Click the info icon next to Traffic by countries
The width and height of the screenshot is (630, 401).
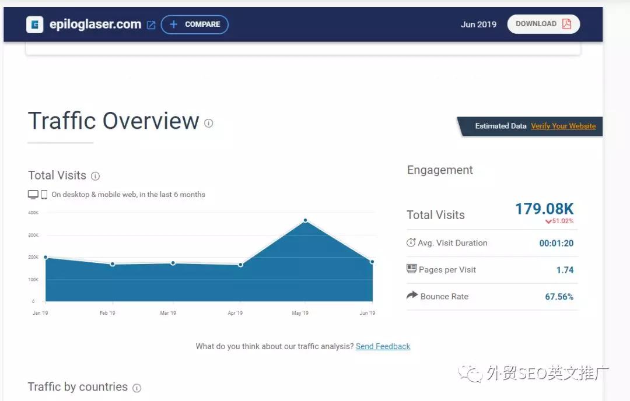pos(136,388)
